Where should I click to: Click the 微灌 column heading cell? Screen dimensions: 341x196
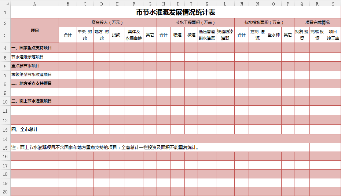coord(191,35)
